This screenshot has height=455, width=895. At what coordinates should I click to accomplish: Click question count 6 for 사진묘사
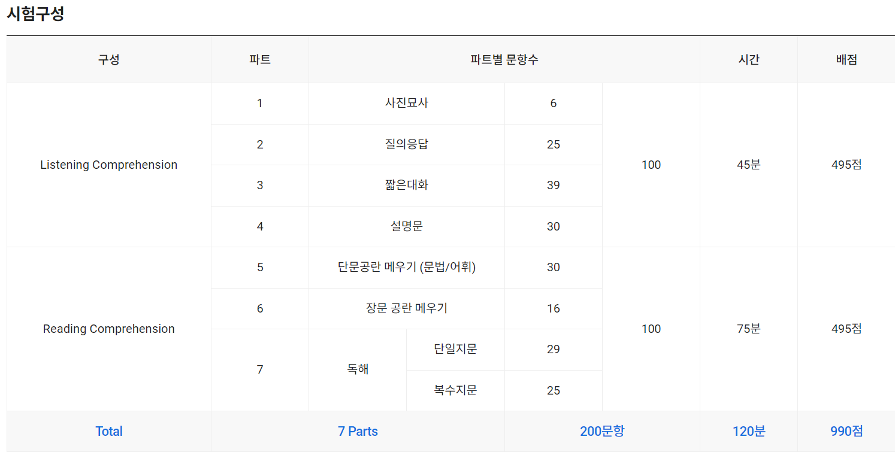pos(554,104)
